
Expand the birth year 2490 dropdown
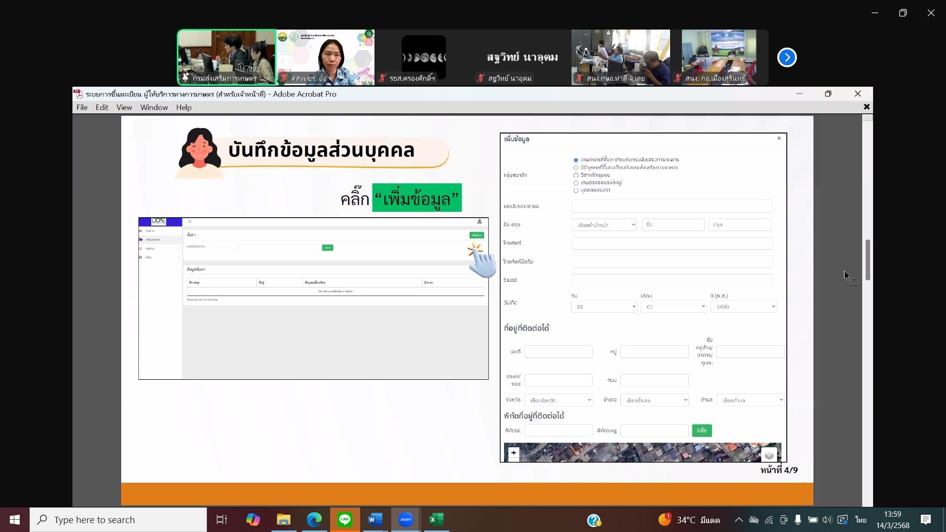coord(743,307)
